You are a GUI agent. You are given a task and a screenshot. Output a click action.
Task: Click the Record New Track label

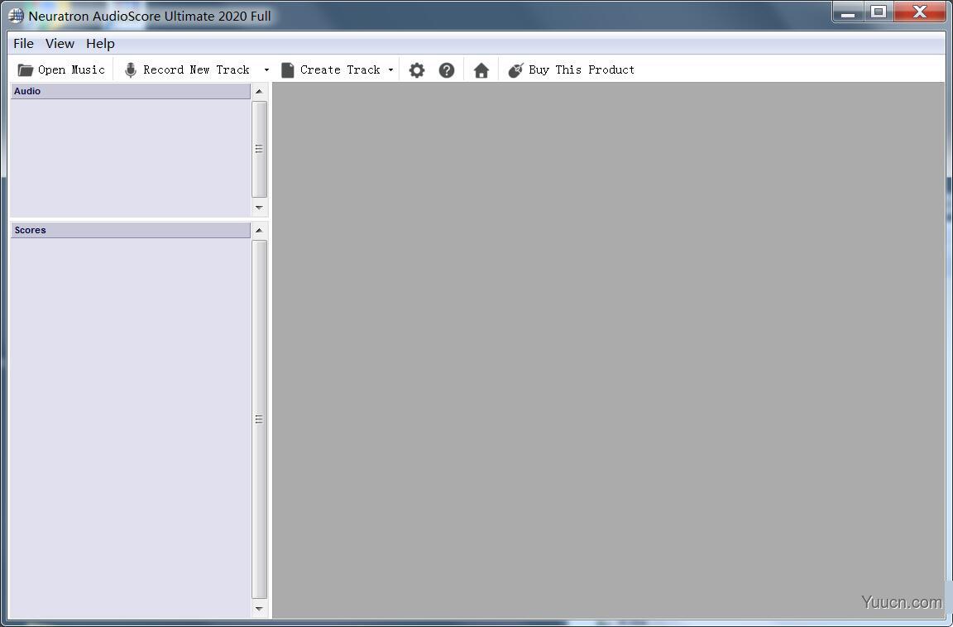coord(196,69)
